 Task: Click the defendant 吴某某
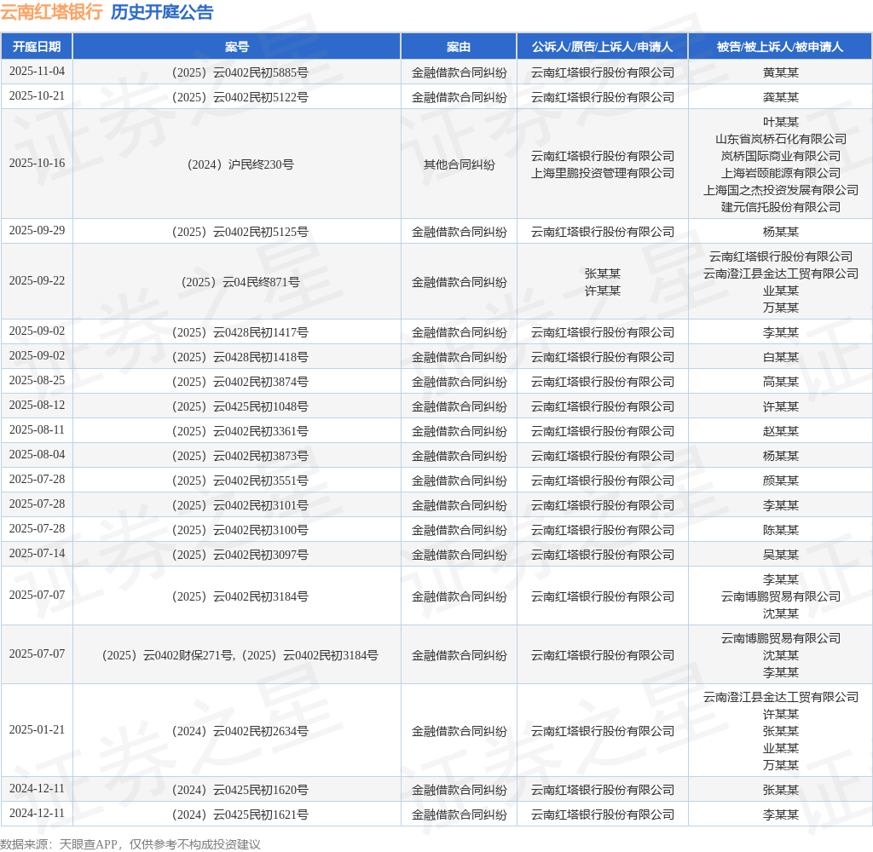coord(781,555)
